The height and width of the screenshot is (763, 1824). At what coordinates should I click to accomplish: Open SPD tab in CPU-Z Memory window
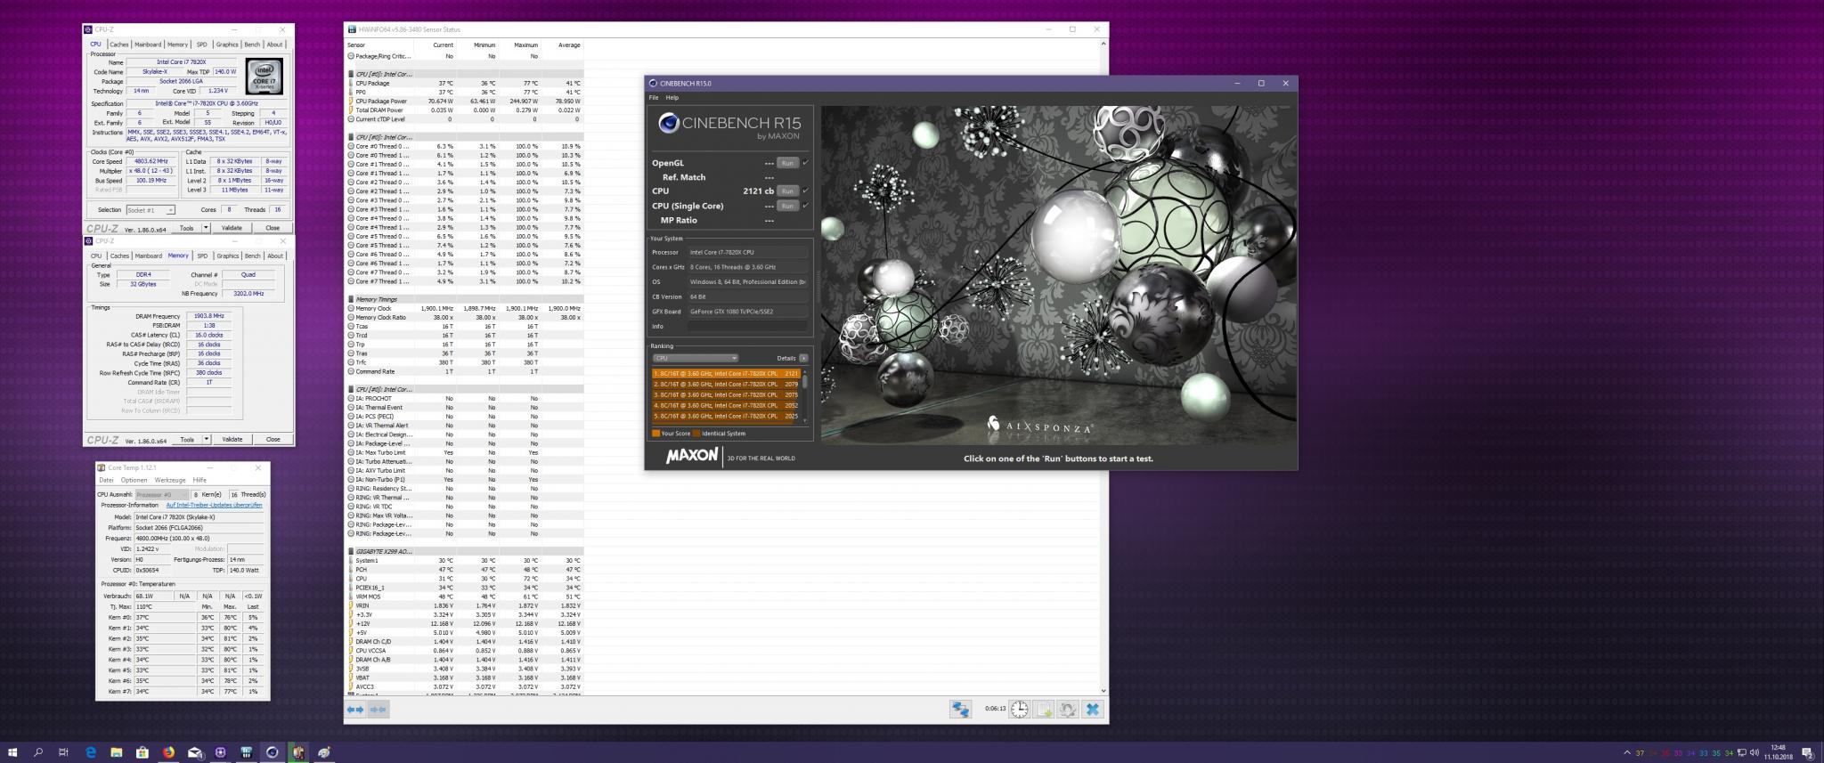[202, 256]
